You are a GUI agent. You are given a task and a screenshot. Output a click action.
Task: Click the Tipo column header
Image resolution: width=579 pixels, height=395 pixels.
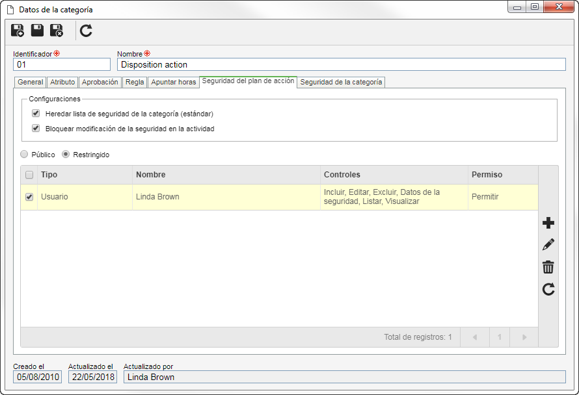tap(85, 175)
